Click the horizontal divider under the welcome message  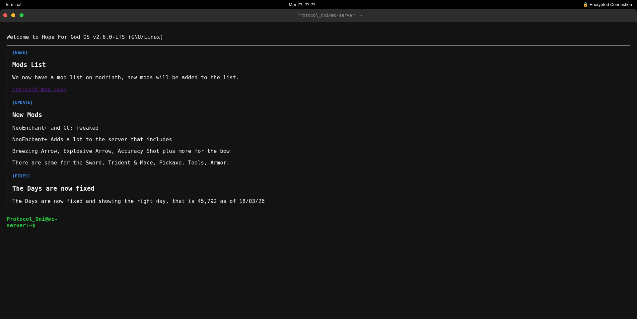[x=318, y=44]
